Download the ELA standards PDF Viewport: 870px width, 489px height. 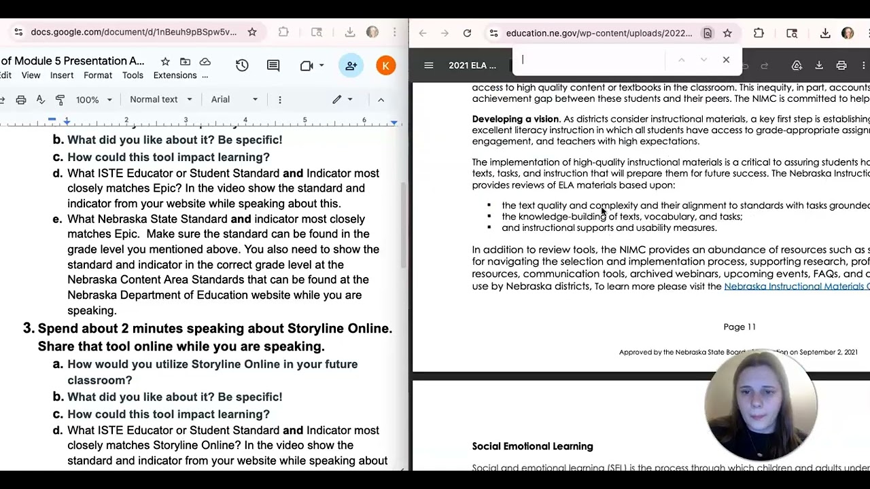(819, 65)
